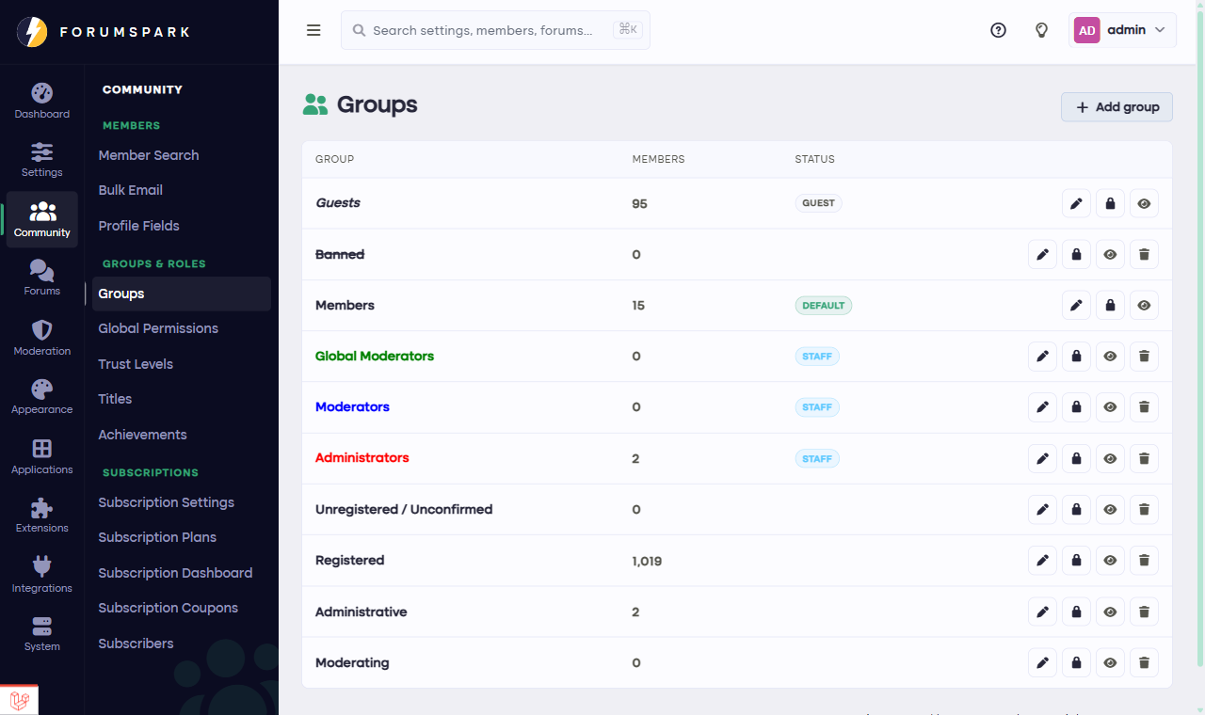The image size is (1205, 715).
Task: Go to Global Permissions page
Action: click(x=158, y=328)
